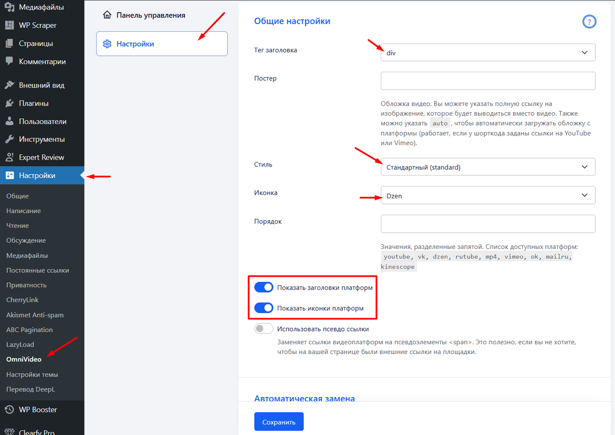Click the gear icon in Настройки tab

[107, 44]
